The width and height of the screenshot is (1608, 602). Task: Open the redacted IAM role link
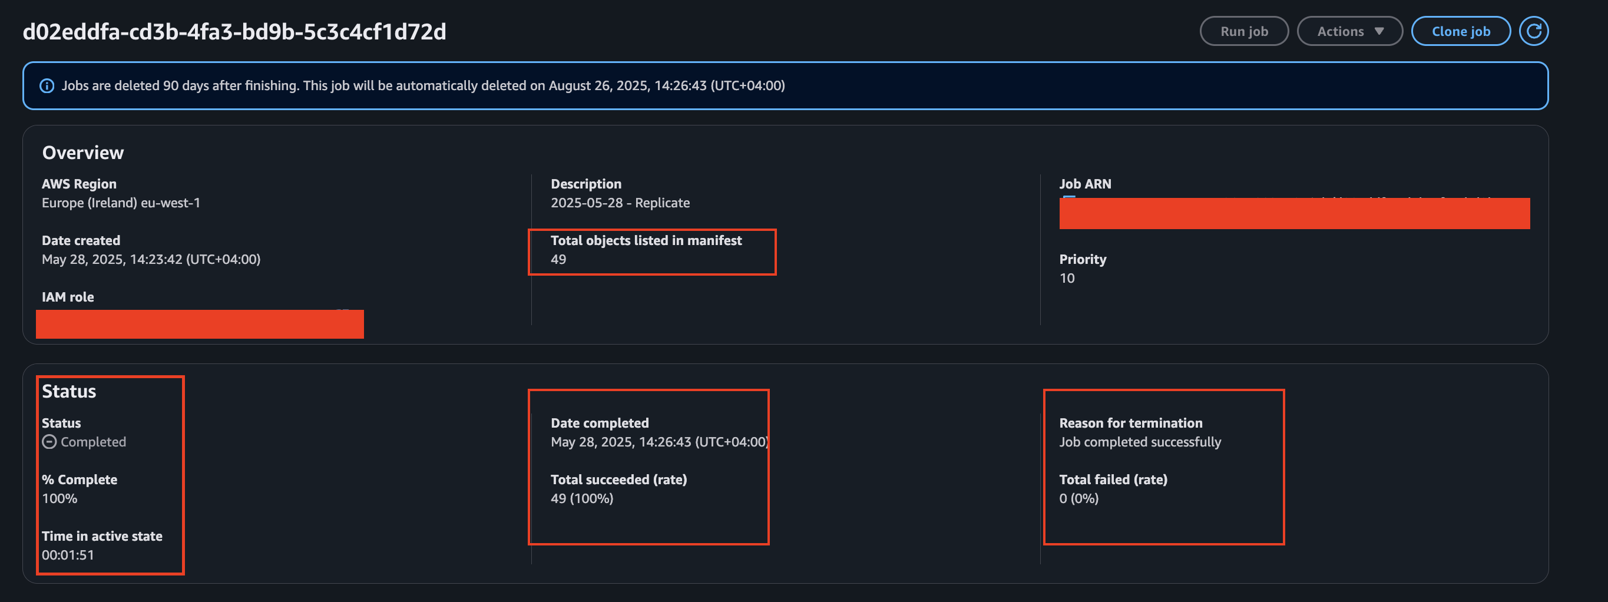(x=200, y=324)
